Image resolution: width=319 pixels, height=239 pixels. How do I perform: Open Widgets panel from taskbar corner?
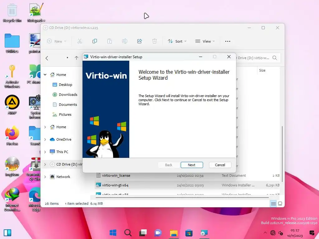tap(7, 233)
